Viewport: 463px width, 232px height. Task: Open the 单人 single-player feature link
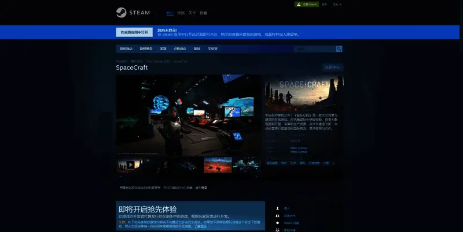[x=286, y=208]
